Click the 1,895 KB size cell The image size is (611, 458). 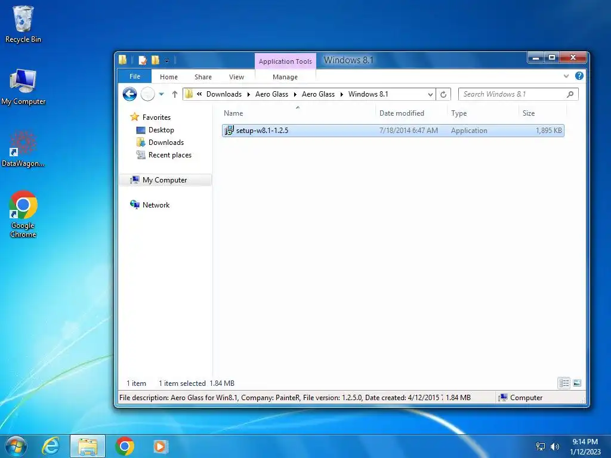click(549, 131)
